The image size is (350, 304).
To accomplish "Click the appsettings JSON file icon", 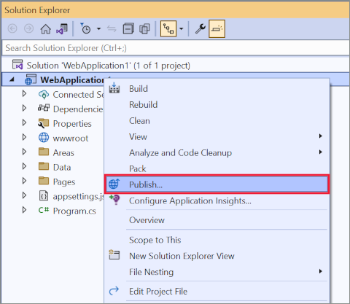I will click(x=44, y=195).
